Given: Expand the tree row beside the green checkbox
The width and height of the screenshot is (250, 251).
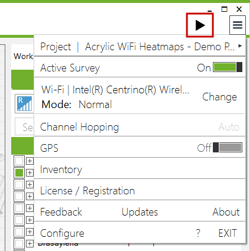Looking at the screenshot, I should [x=29, y=172].
